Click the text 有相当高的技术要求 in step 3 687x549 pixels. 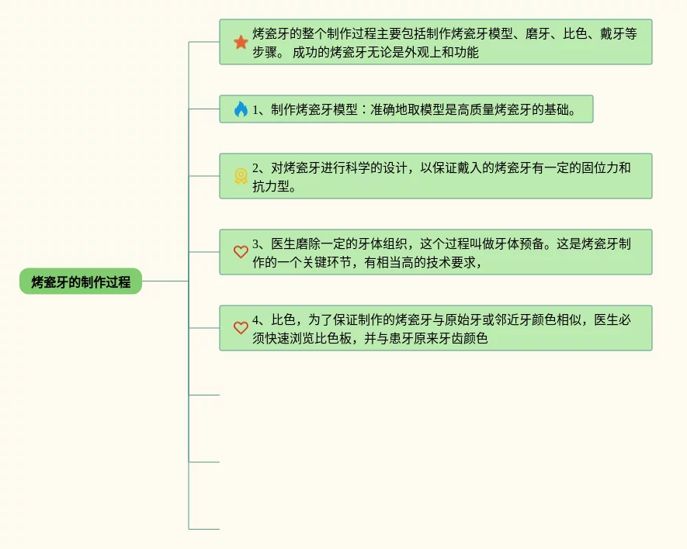click(424, 263)
